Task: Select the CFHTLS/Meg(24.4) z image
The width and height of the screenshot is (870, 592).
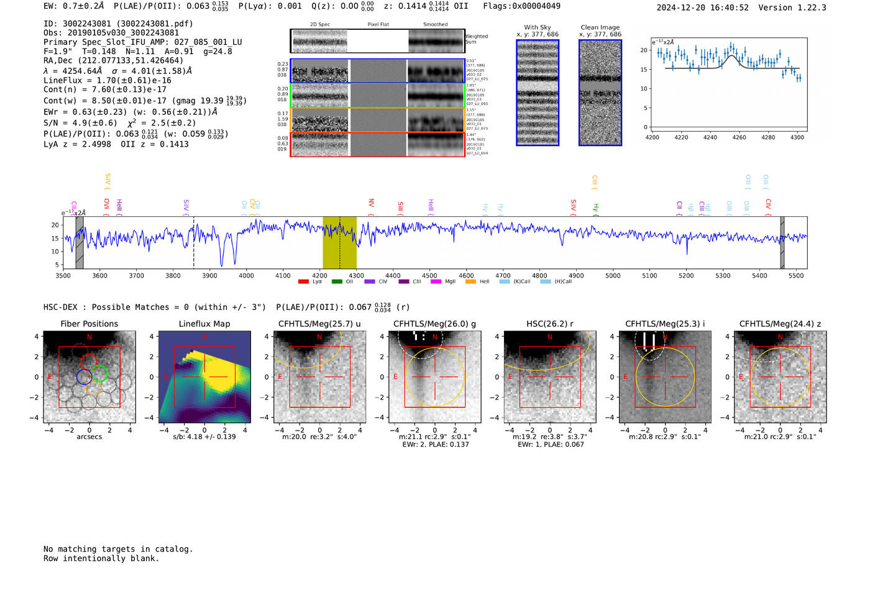Action: coord(781,377)
